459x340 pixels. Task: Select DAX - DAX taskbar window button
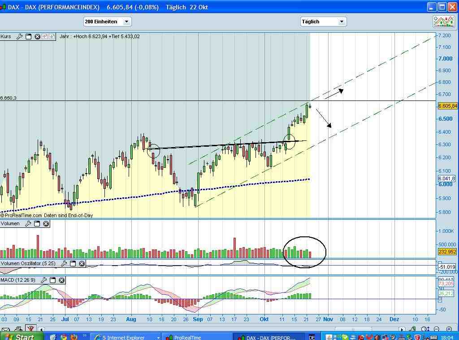269,337
